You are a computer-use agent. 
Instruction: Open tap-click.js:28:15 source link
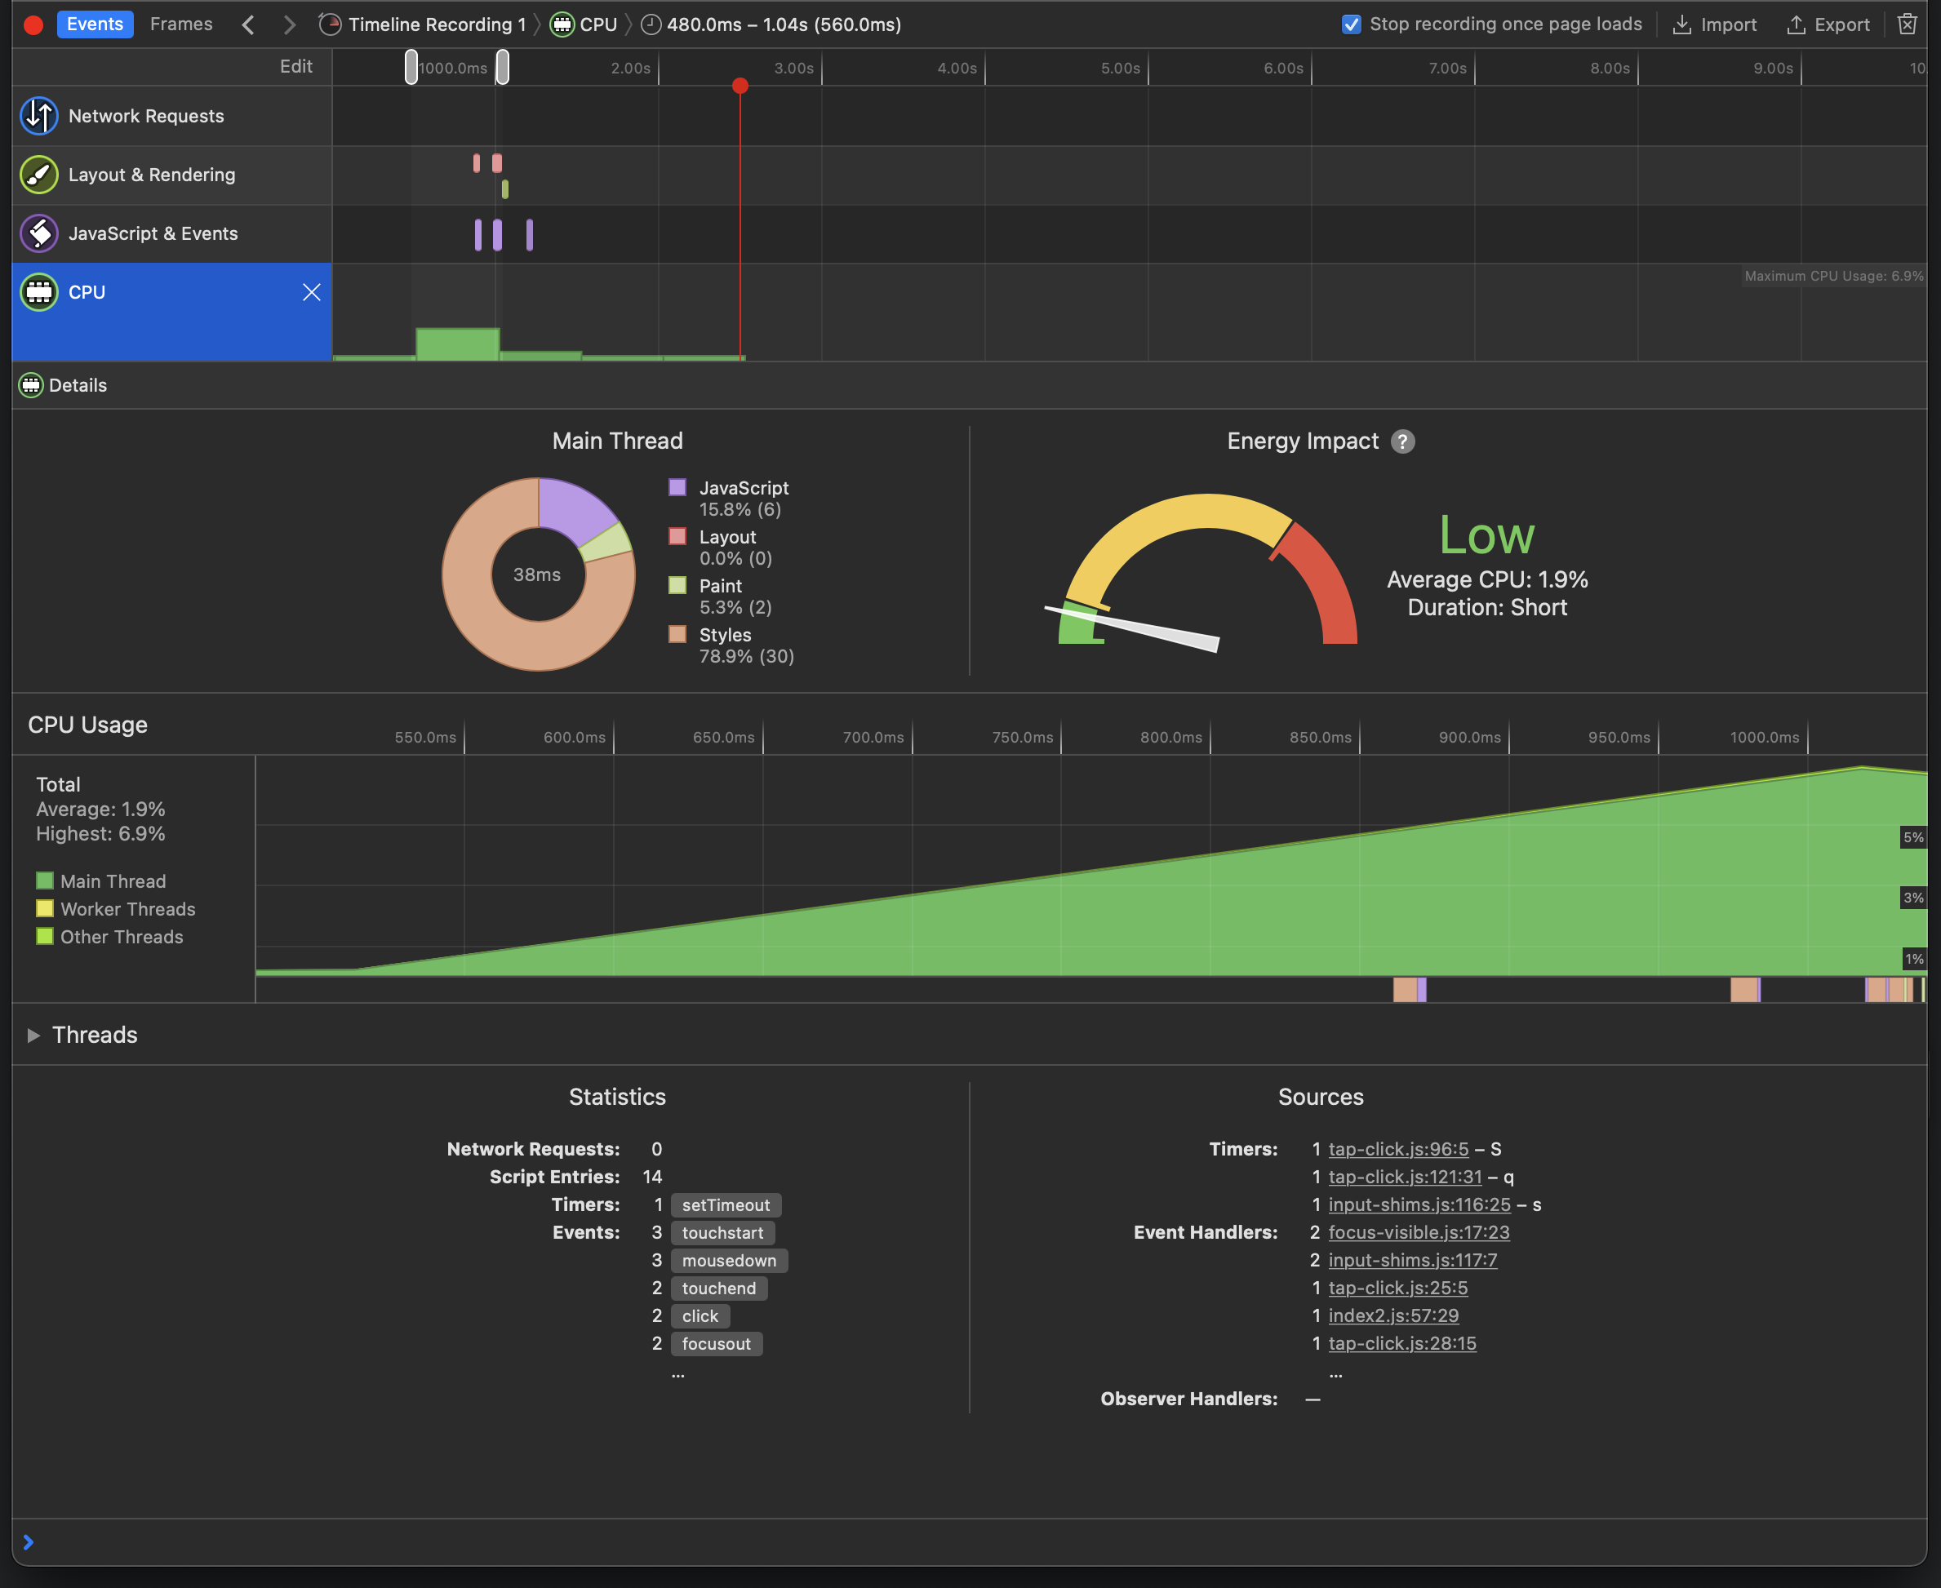1402,1344
